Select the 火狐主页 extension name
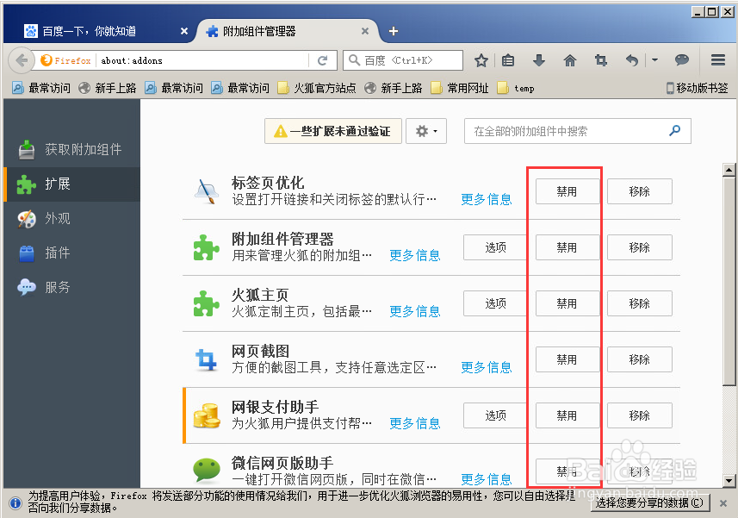 tap(260, 296)
